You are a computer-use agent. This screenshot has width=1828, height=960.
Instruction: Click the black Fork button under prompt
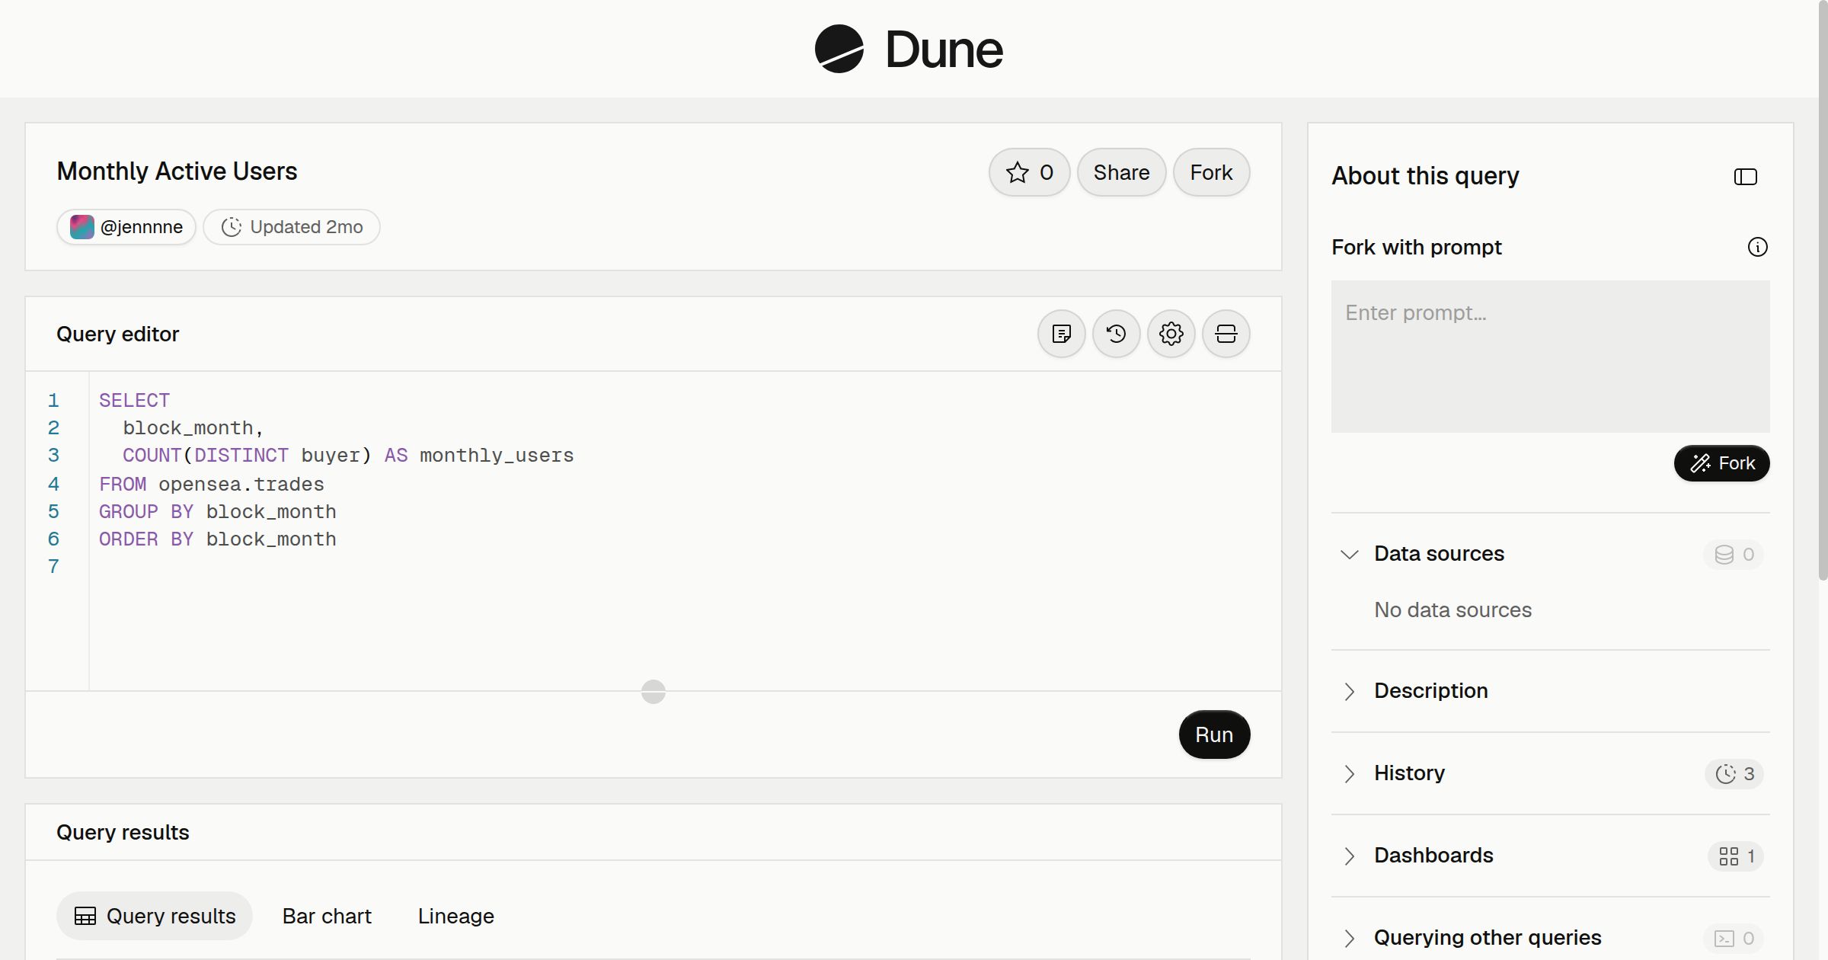(x=1721, y=463)
